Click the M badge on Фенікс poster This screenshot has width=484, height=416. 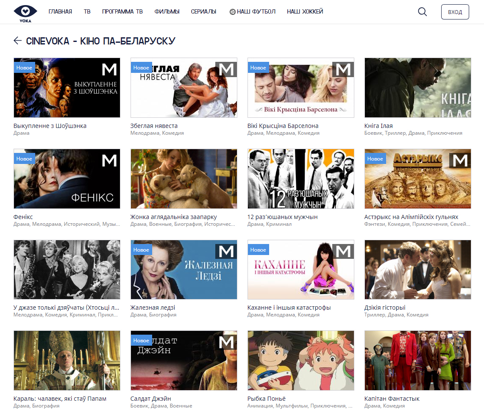[x=109, y=160]
